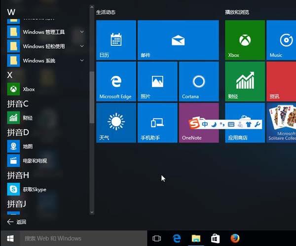Open the Windows 轻松使用 folder icon

click(x=13, y=46)
